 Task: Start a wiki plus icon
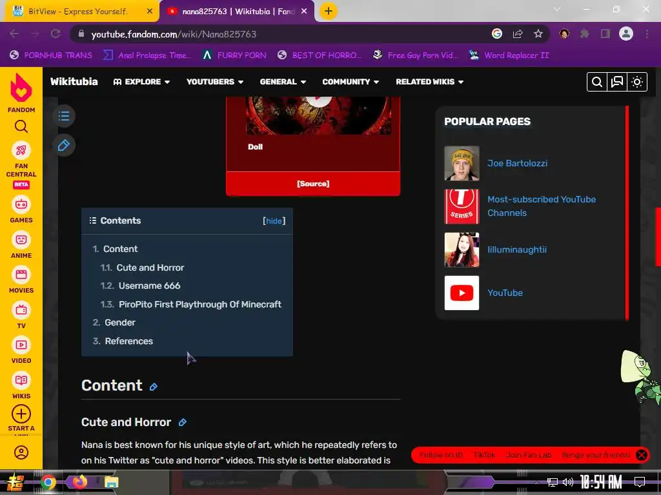[x=21, y=414]
